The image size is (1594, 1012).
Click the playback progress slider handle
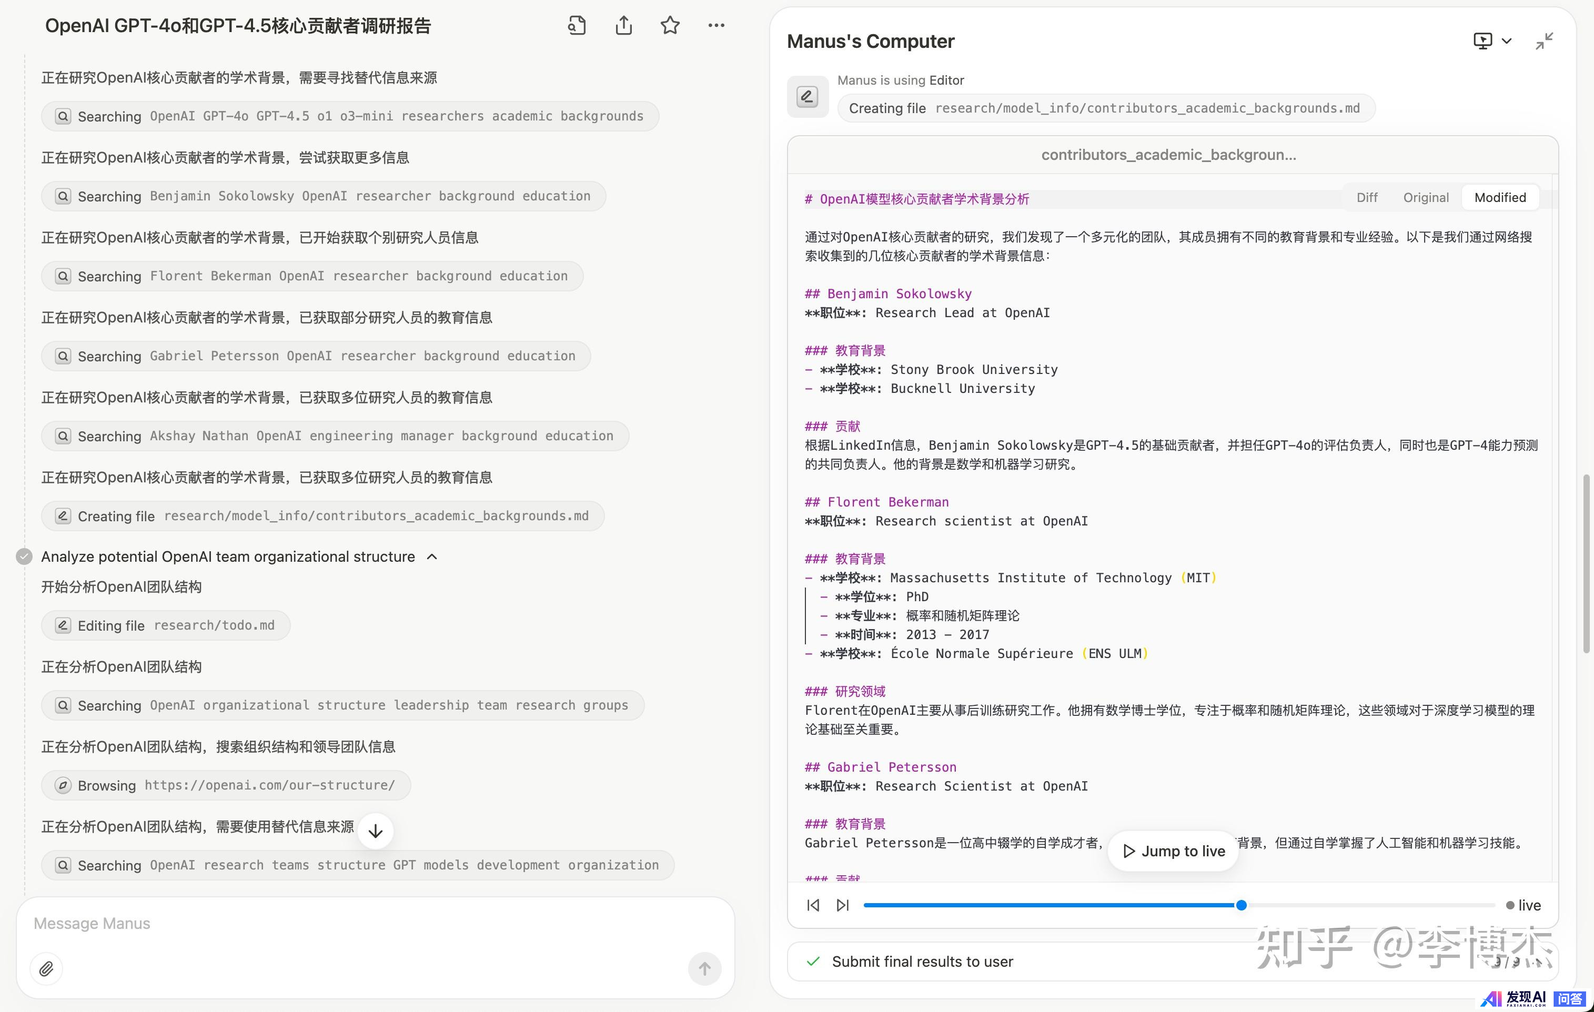point(1241,905)
